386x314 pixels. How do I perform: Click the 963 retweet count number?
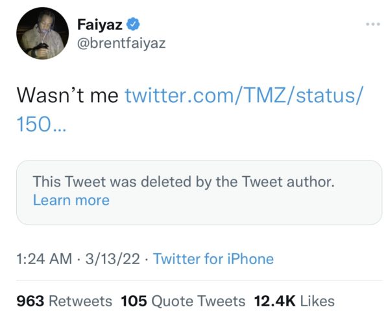coord(30,301)
